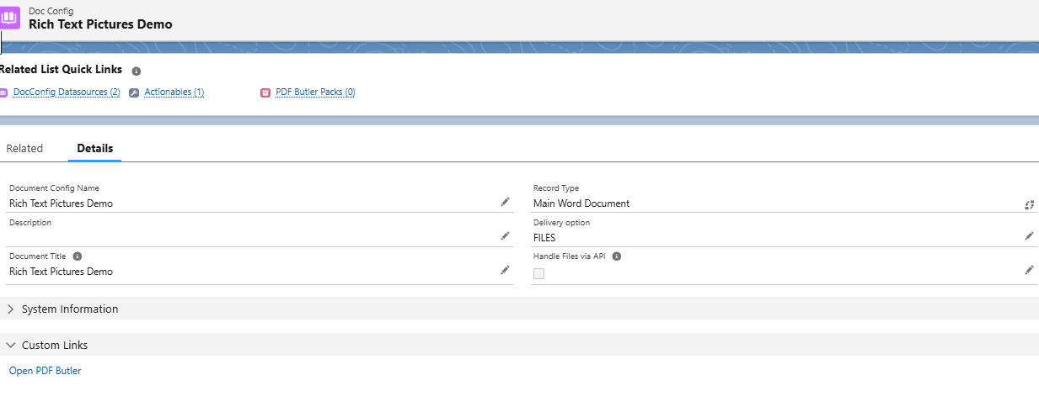Click the Delivery option field label
The image size is (1039, 412).
coord(562,223)
